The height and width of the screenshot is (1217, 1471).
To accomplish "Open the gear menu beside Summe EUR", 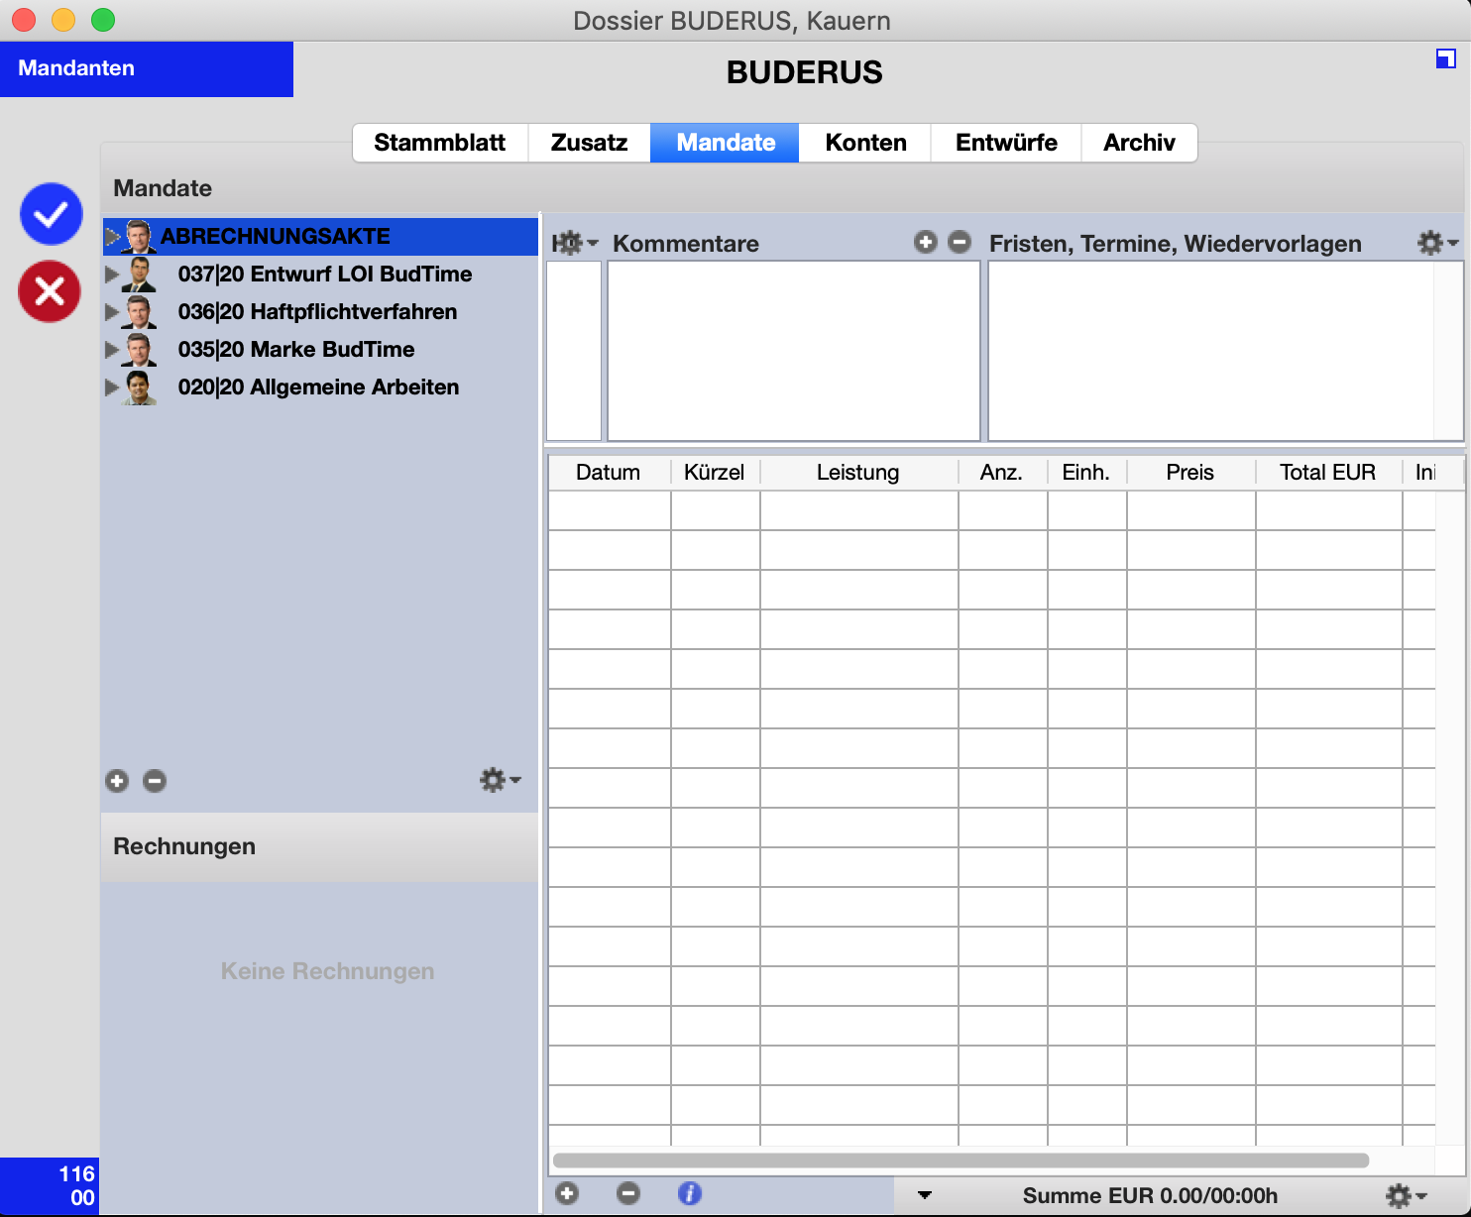I will pos(1406,1196).
